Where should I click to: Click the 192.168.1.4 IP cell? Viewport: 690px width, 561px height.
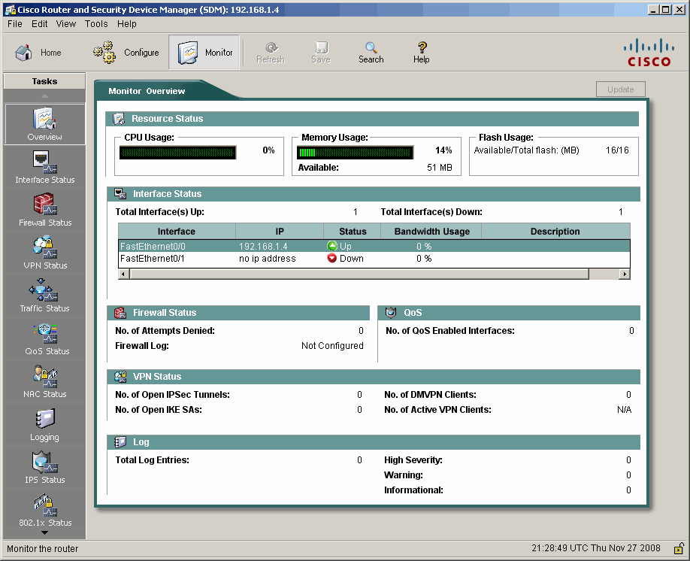[x=263, y=246]
